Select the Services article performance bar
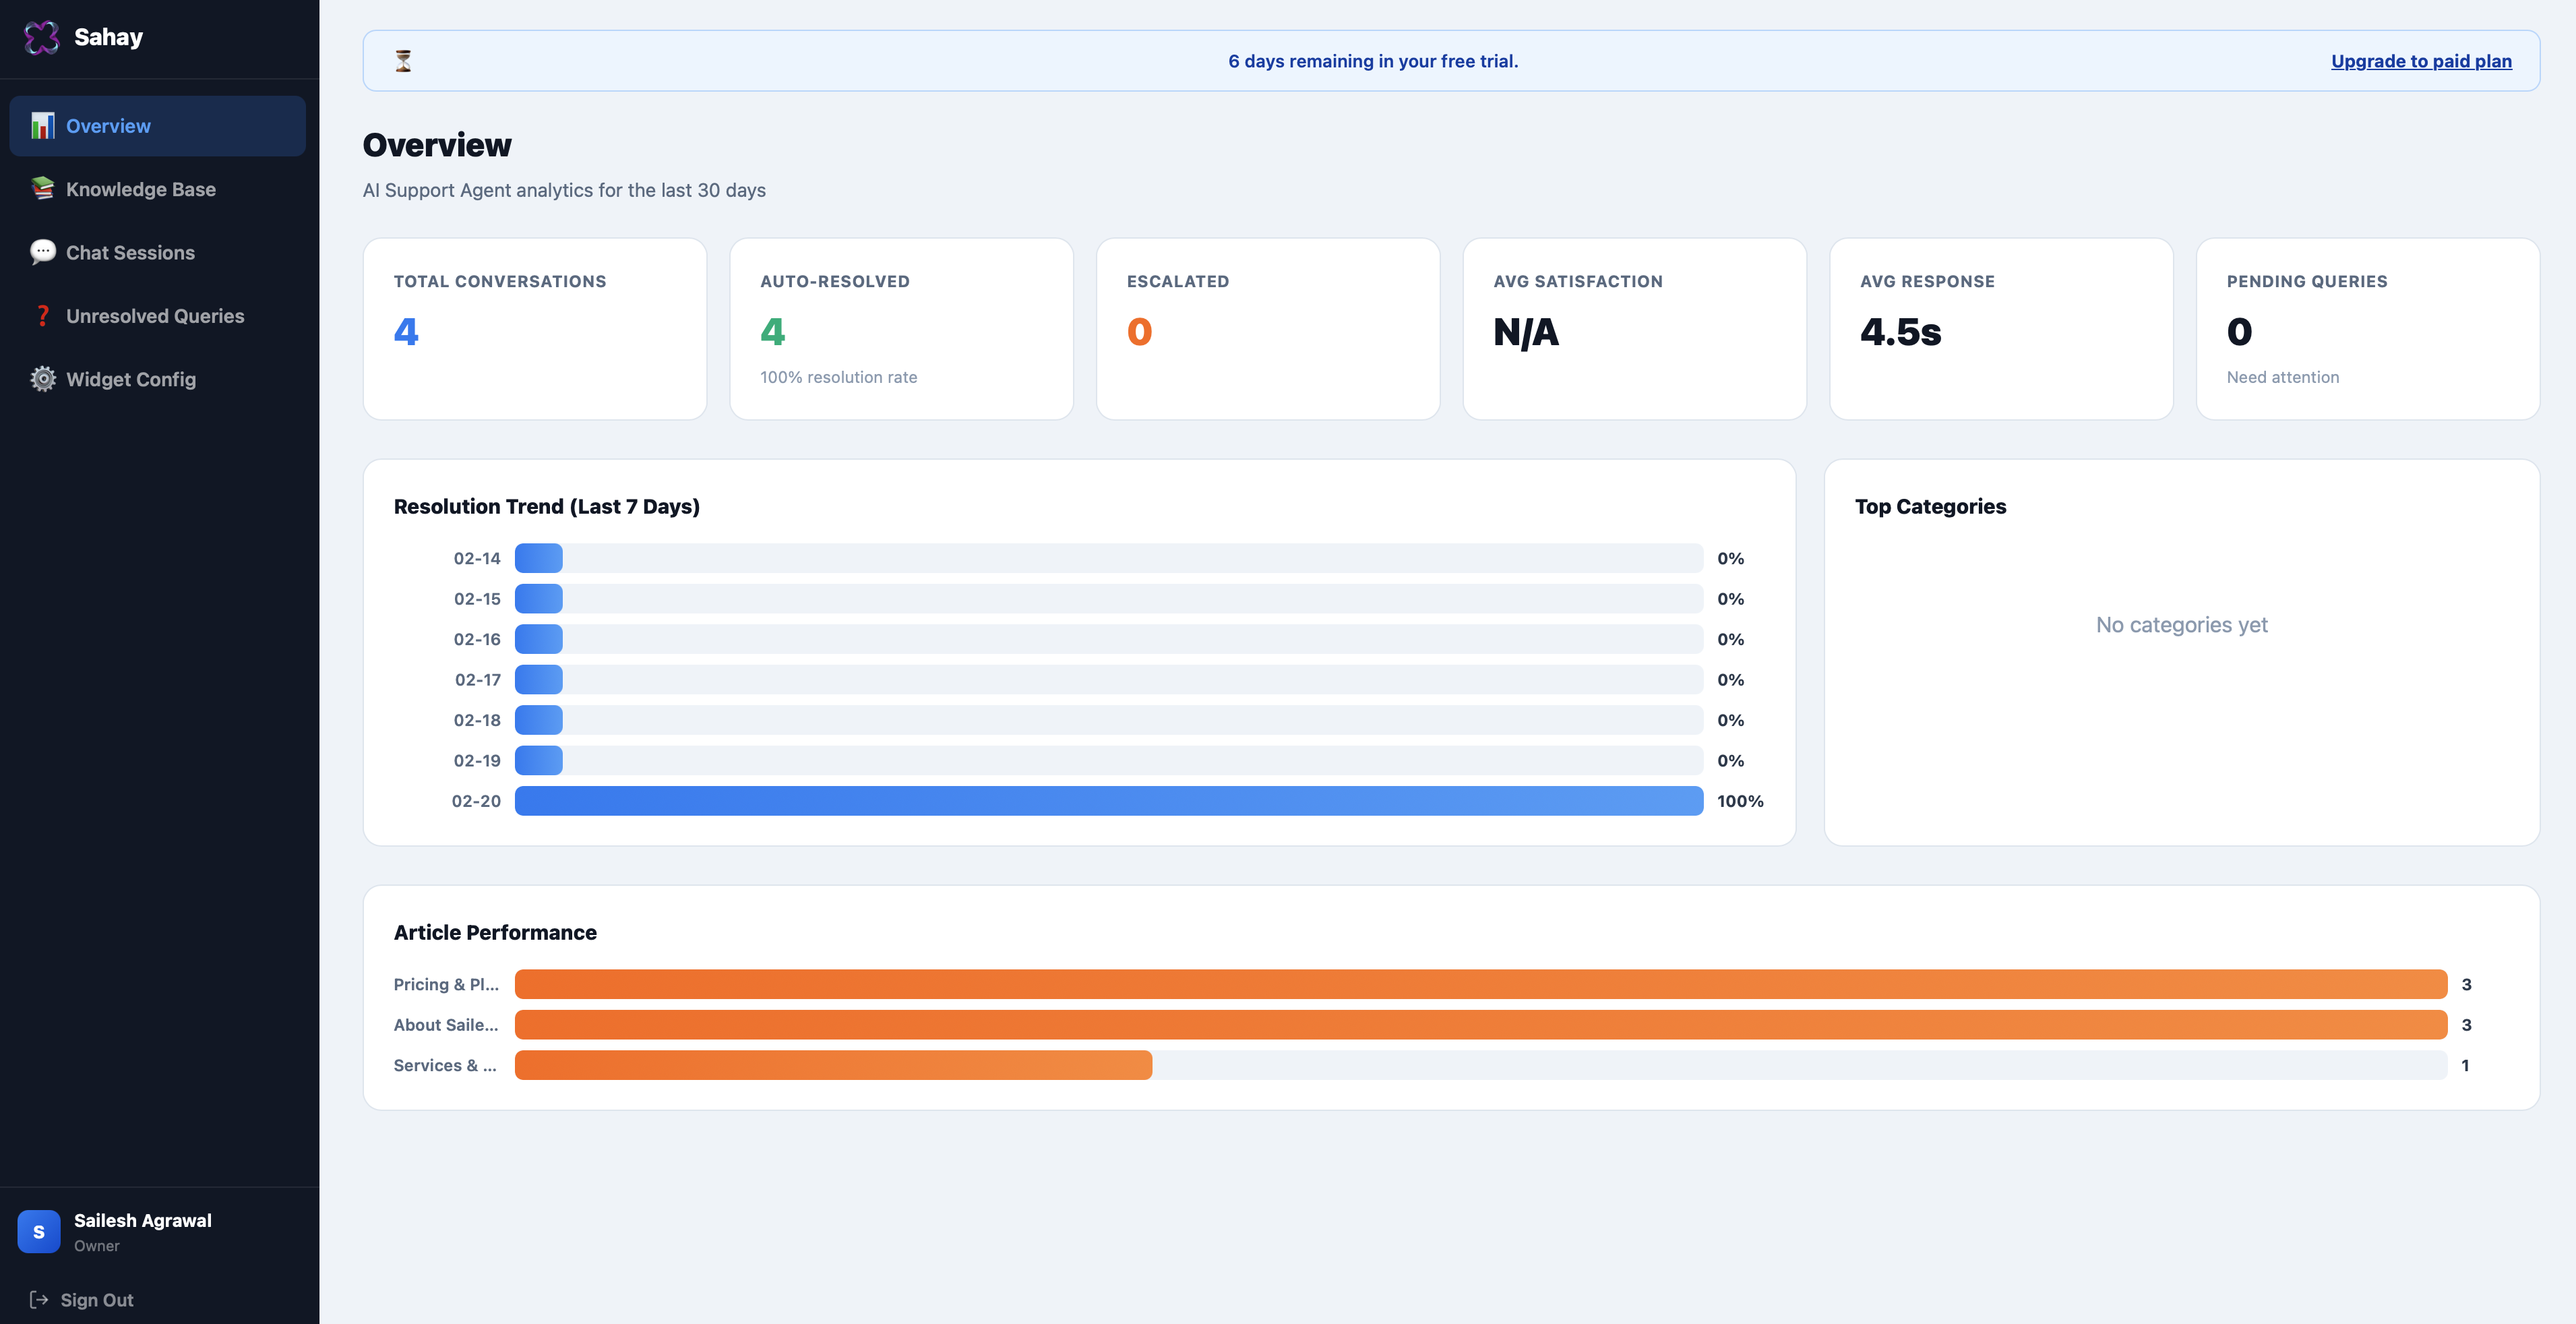 point(833,1065)
